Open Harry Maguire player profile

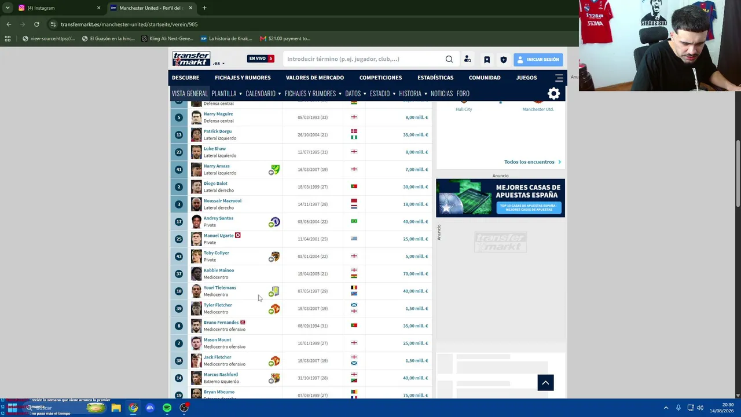[218, 114]
